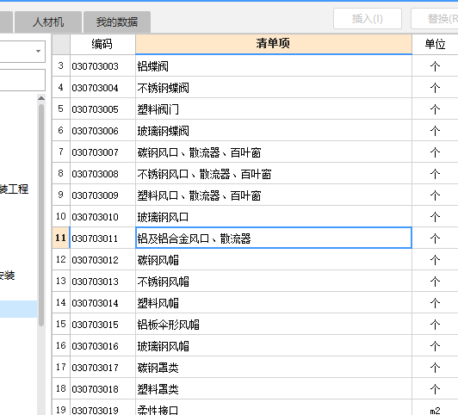Click row number 3 header
Viewport: 458px width, 415px height.
(61, 66)
